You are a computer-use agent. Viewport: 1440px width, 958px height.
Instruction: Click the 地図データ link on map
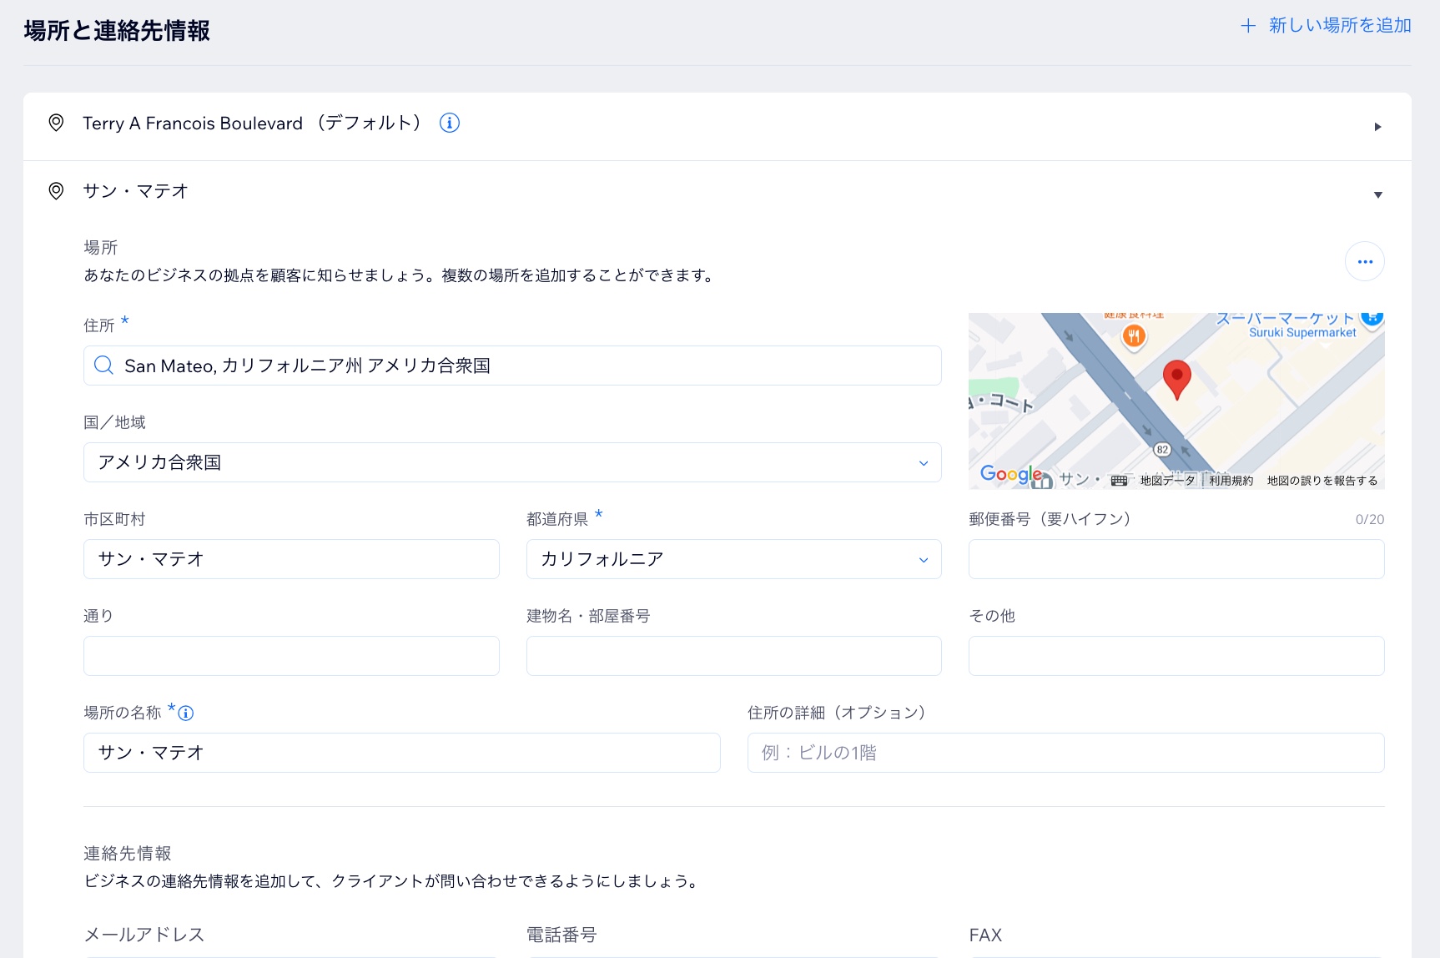point(1167,481)
